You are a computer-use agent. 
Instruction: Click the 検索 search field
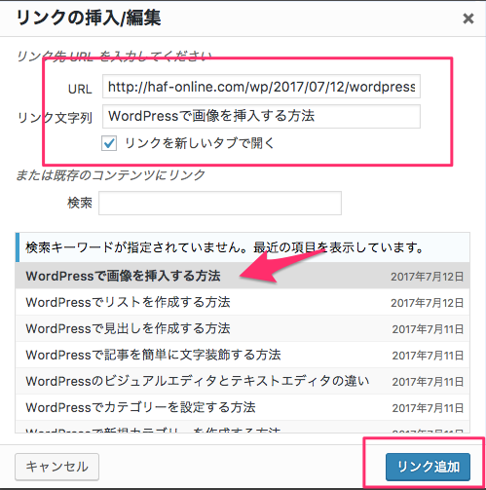[x=220, y=203]
